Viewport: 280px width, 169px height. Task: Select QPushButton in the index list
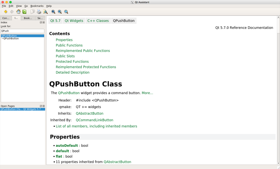(23, 36)
